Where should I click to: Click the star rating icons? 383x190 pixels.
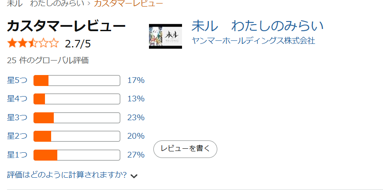[33, 43]
